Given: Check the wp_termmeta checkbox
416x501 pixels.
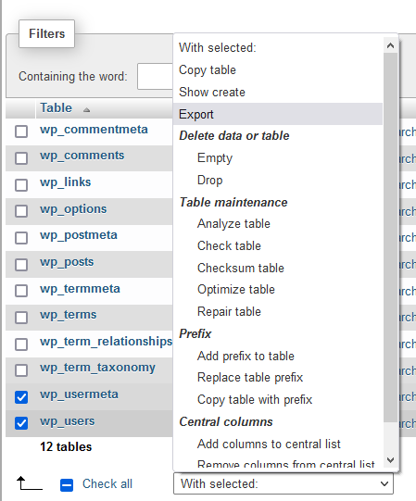Looking at the screenshot, I should point(21,291).
